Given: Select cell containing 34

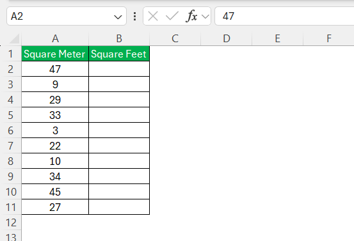Looking at the screenshot, I should (55, 176).
